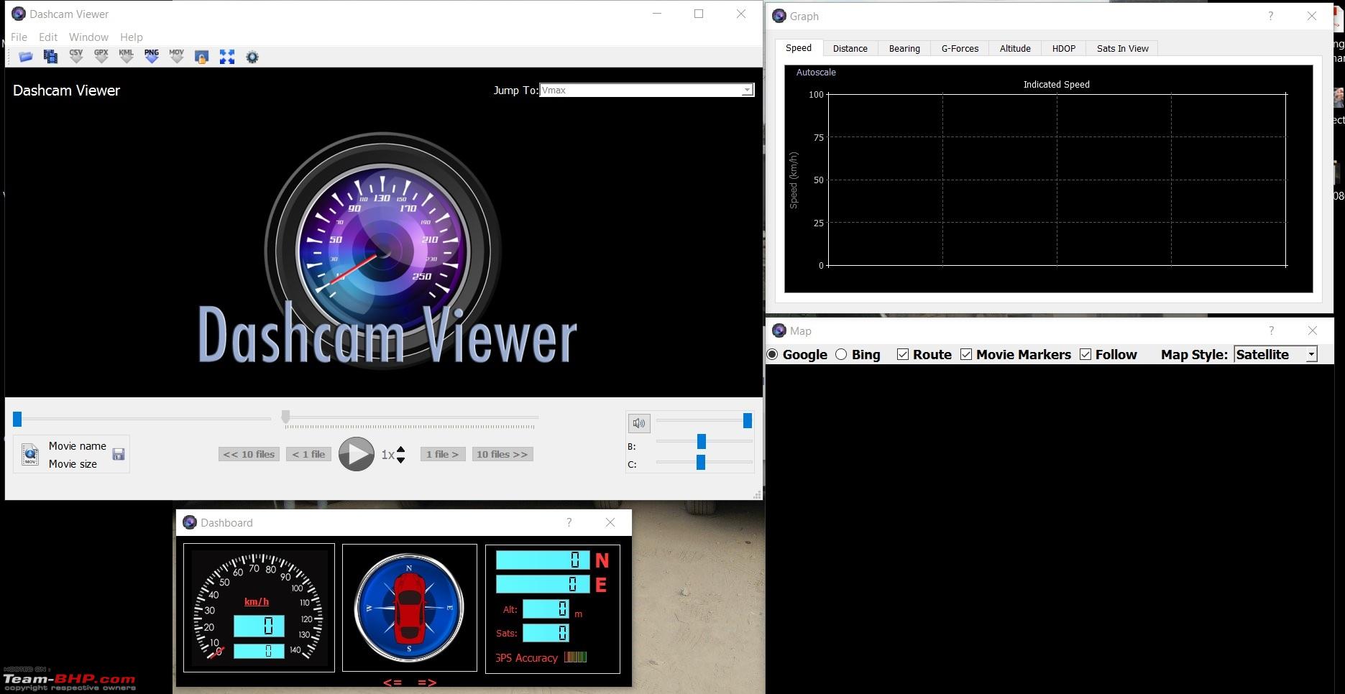Export track using the GPX icon
The height and width of the screenshot is (694, 1345).
point(101,56)
